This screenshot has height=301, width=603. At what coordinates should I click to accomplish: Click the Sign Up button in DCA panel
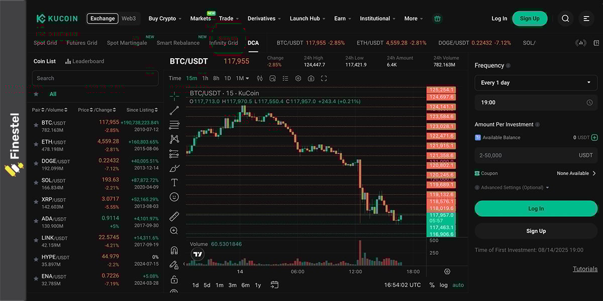point(536,231)
